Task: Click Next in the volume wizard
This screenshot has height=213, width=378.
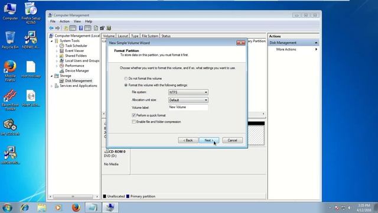Action: pos(208,140)
